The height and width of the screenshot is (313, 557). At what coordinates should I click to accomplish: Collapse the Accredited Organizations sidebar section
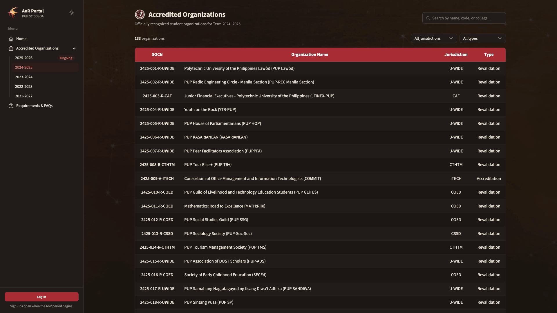(x=74, y=48)
